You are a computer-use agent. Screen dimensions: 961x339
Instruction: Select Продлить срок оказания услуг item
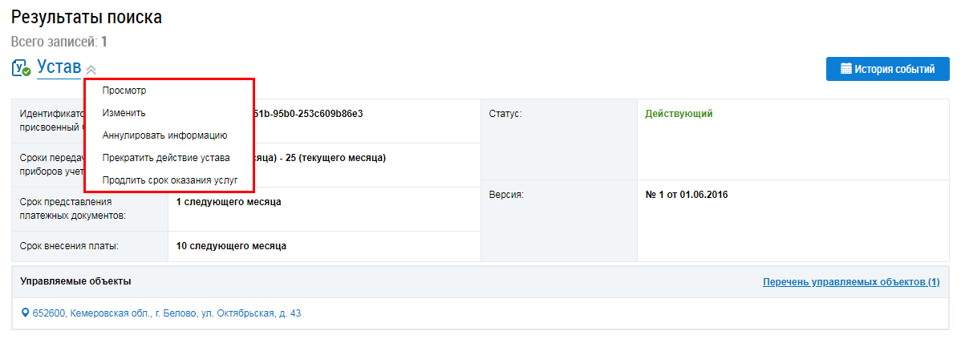tap(170, 180)
